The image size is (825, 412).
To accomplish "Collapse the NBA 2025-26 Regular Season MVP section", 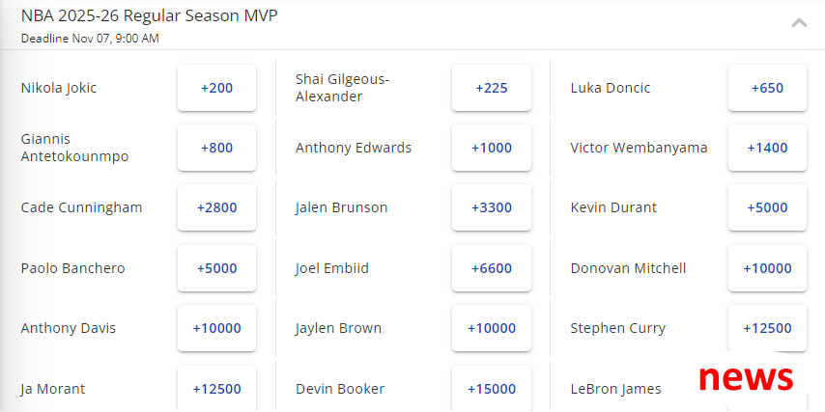I will [799, 23].
